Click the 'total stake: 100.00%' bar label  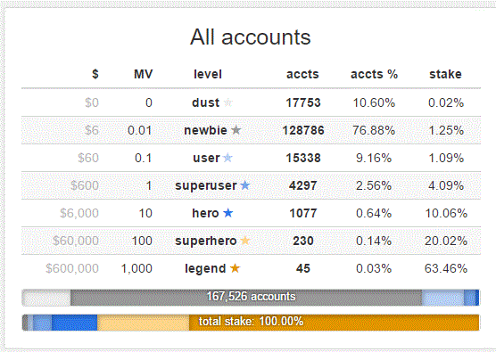pyautogui.click(x=251, y=322)
